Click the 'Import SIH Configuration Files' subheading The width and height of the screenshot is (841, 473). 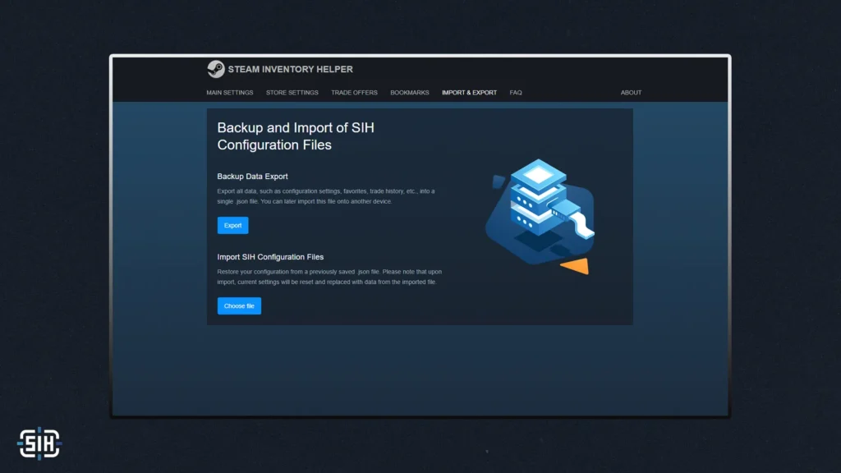click(x=270, y=257)
